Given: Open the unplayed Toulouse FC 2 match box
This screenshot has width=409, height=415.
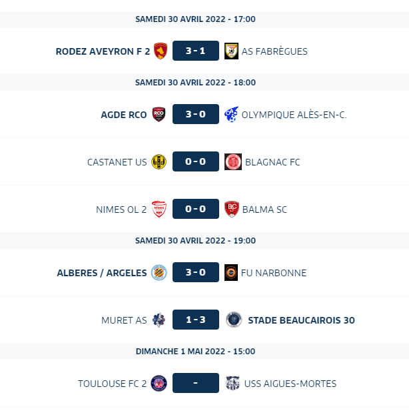Looking at the screenshot, I should [195, 383].
